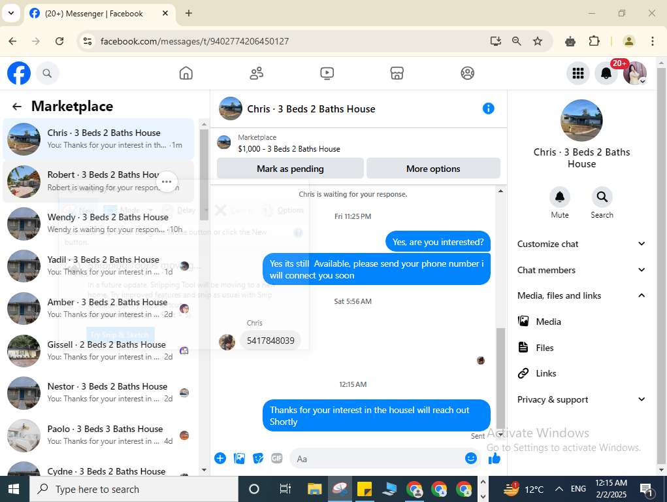
Task: Open Chrome Extensions puzzle icon
Action: click(x=594, y=41)
